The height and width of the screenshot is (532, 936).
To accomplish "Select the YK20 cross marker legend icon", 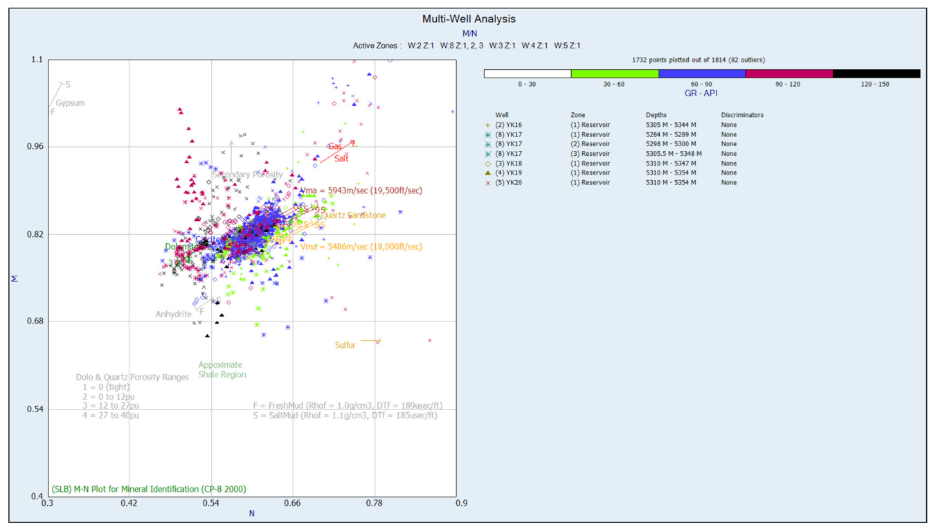I will [x=488, y=183].
